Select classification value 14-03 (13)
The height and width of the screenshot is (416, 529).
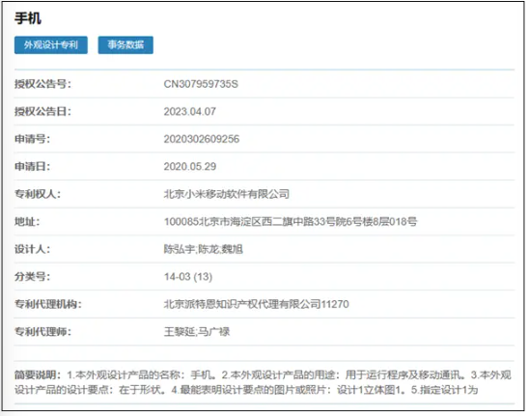tap(188, 277)
